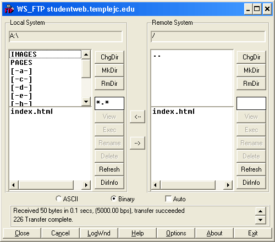Click the local path field showing A:\
Viewport: 275px width, 242px height.
click(65, 36)
